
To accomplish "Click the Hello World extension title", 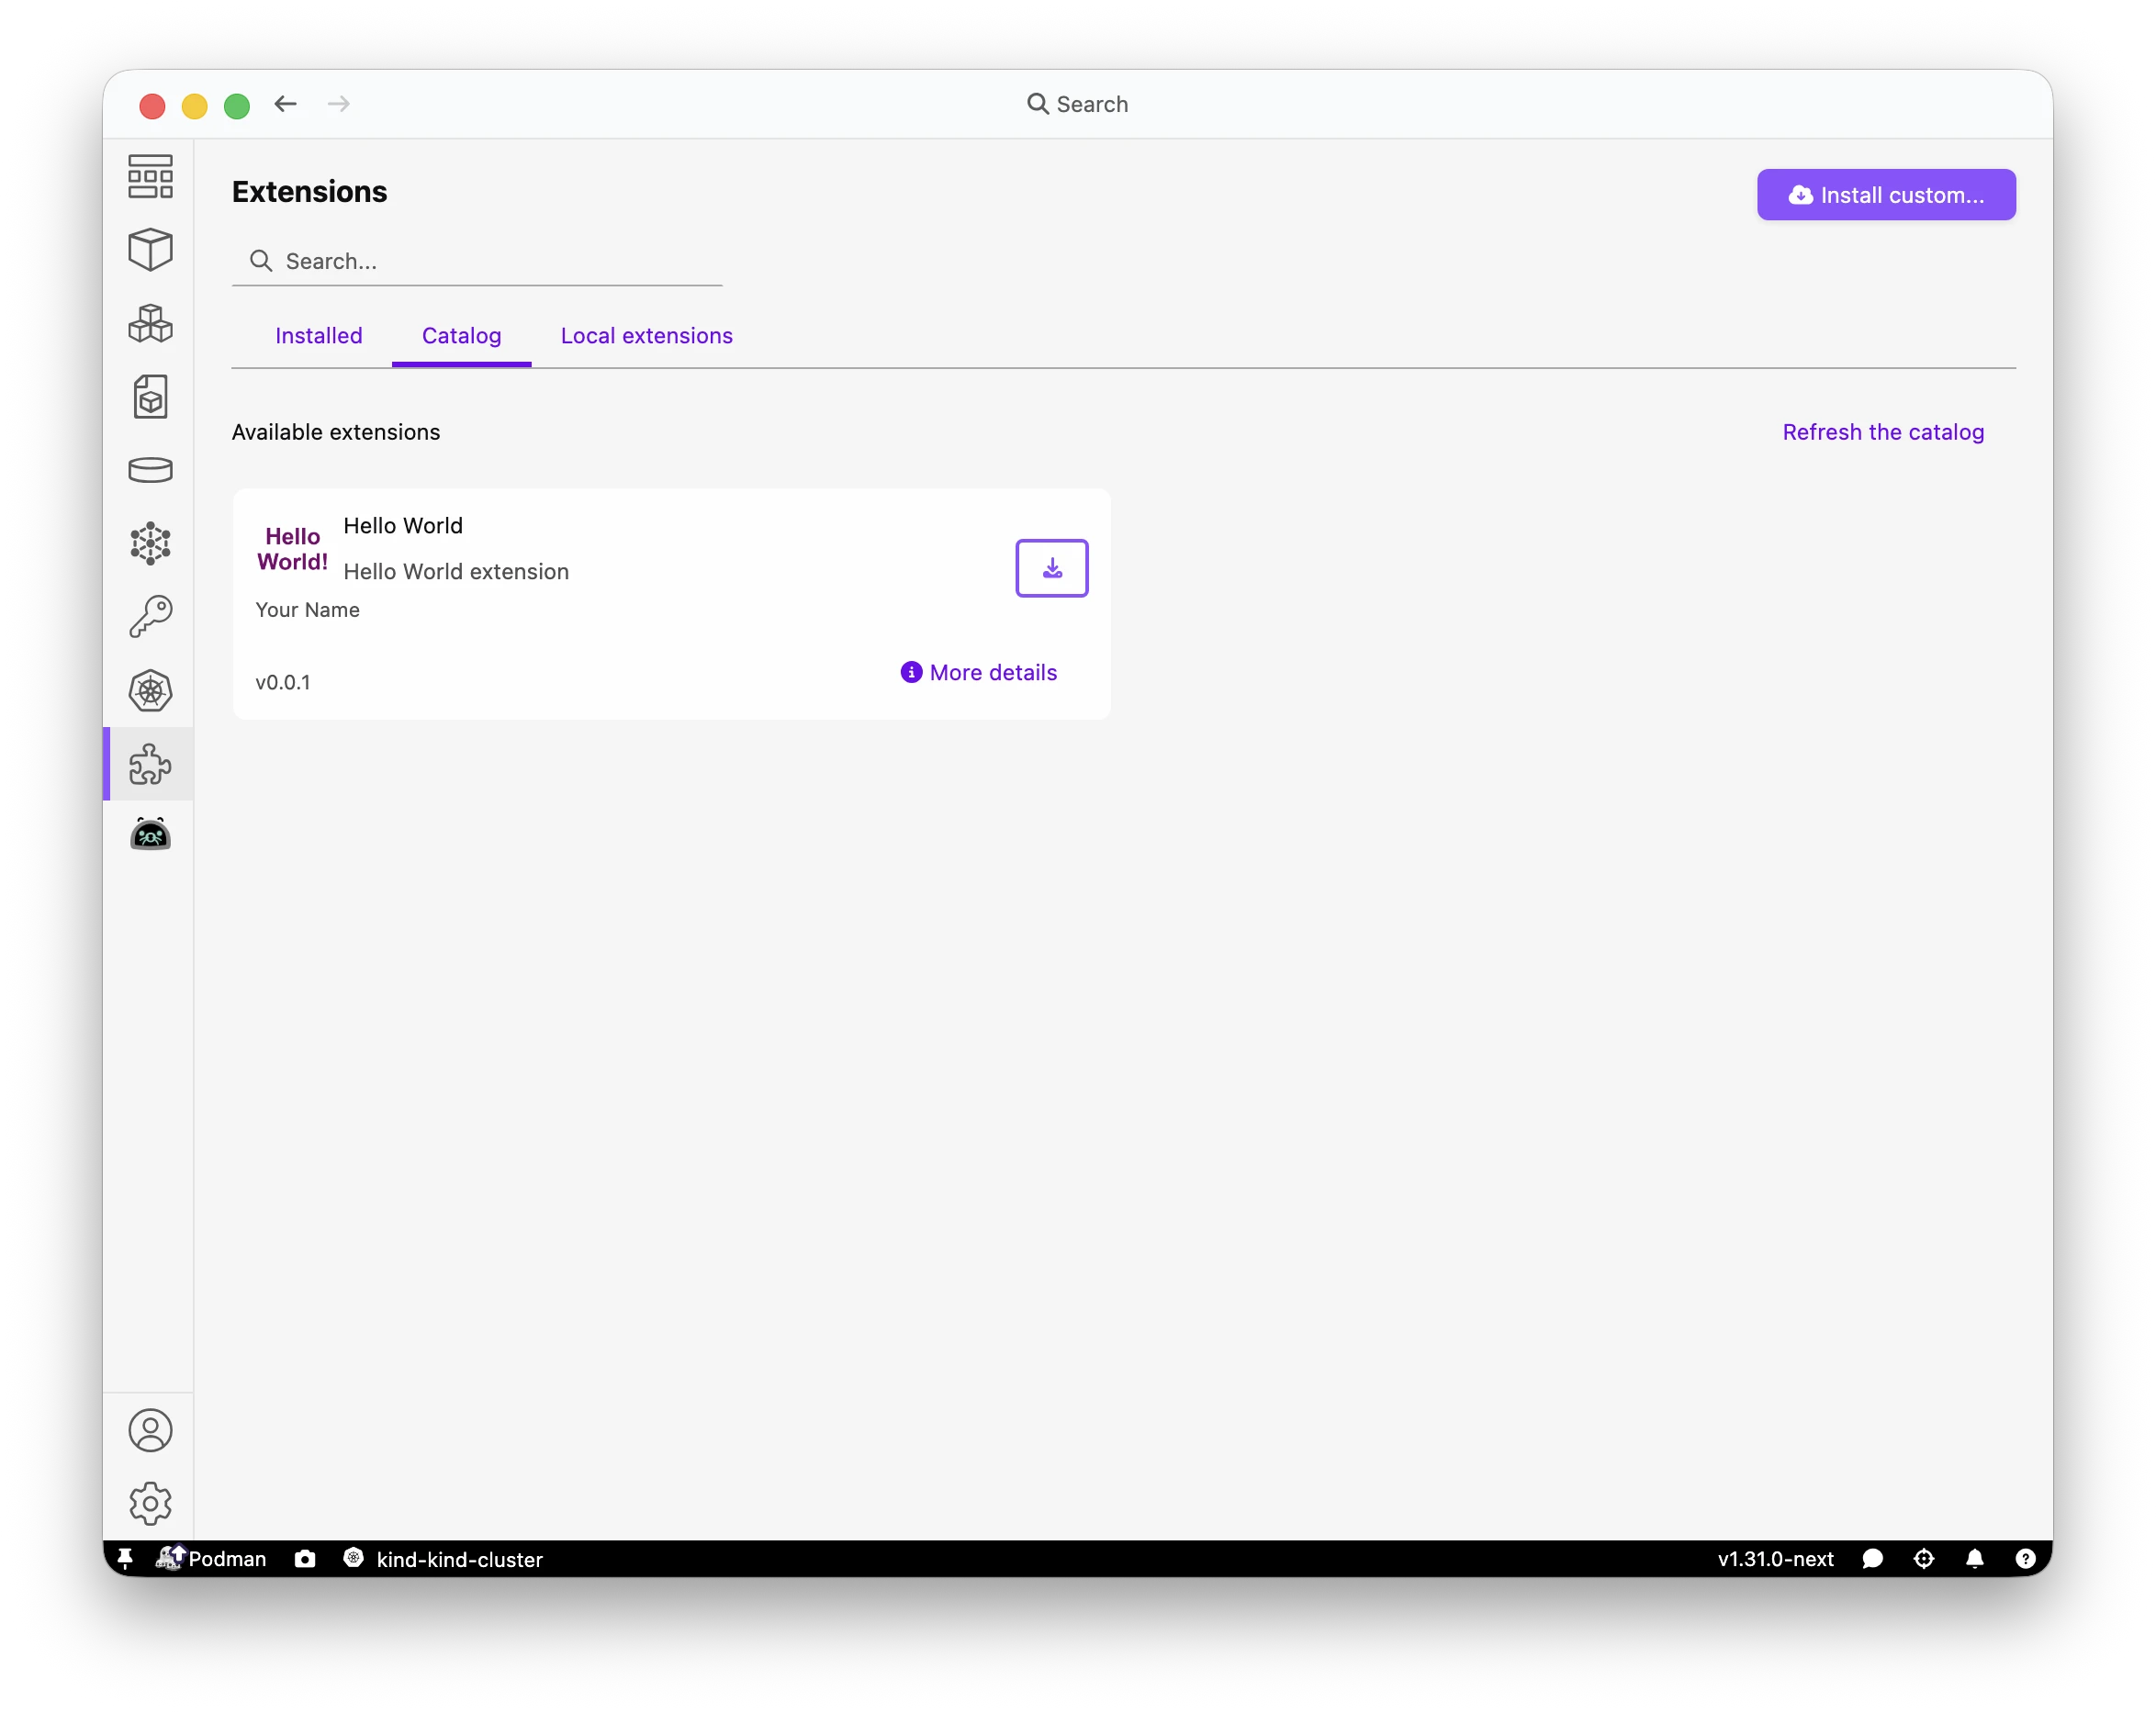I will 403,526.
